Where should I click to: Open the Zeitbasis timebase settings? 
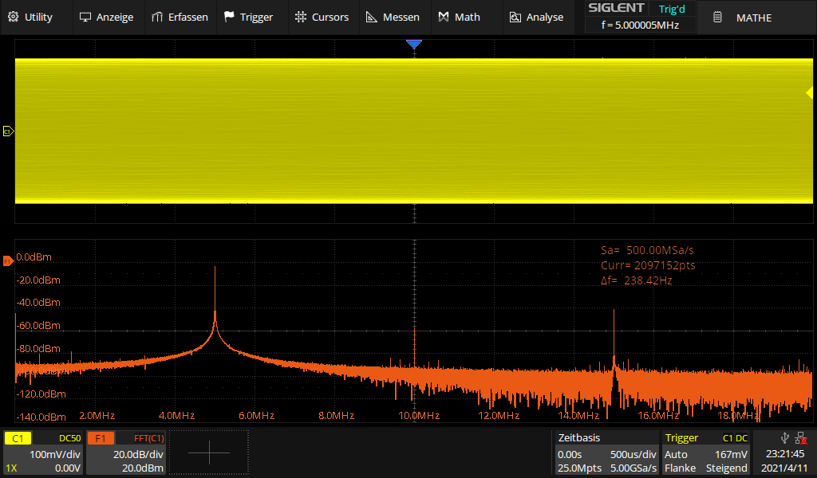click(x=606, y=452)
